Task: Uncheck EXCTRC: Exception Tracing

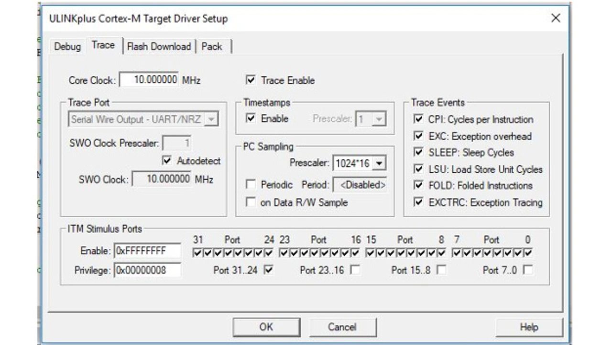Action: pos(419,202)
